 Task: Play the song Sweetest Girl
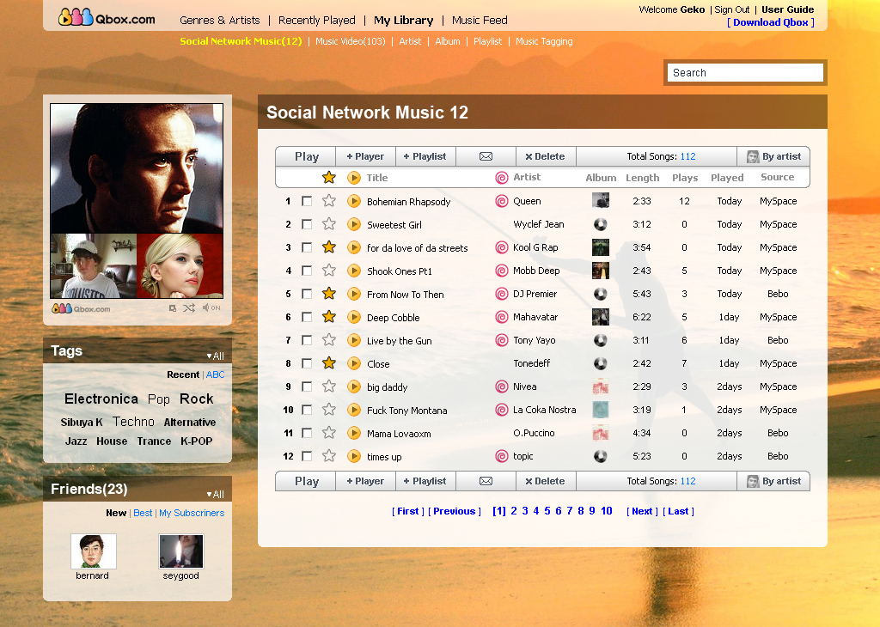click(353, 224)
